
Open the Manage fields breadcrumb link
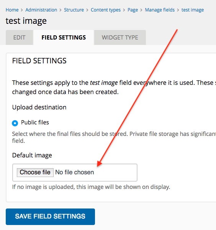[x=160, y=10]
